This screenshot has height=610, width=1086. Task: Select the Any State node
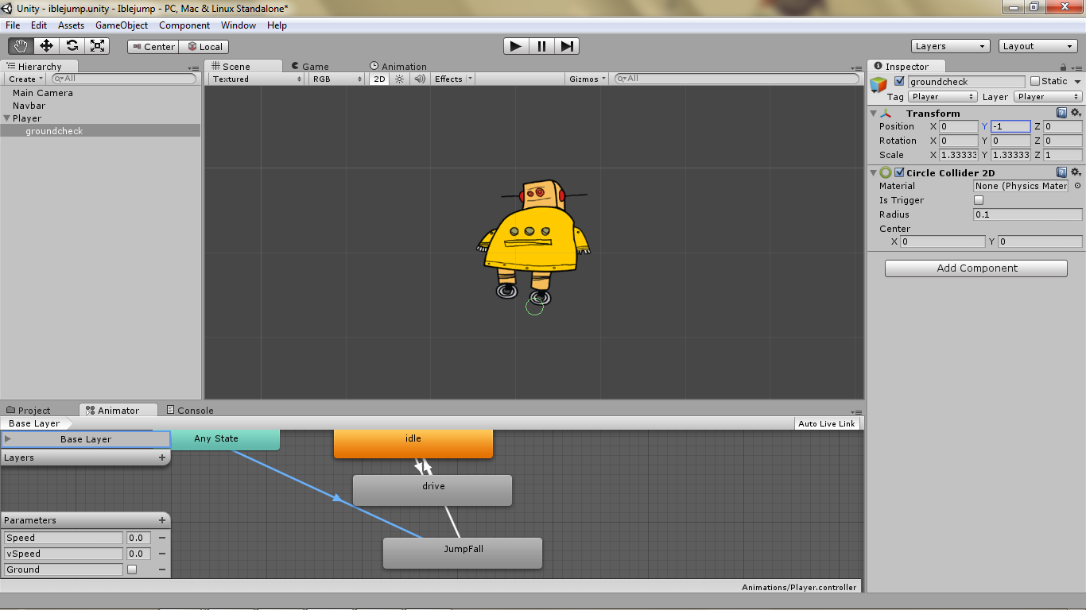click(226, 440)
